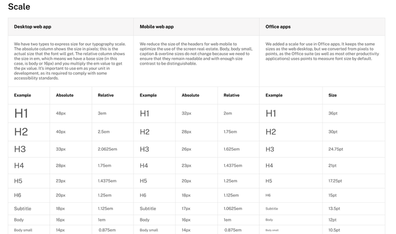Click the mobile Absolute column header

190,95
